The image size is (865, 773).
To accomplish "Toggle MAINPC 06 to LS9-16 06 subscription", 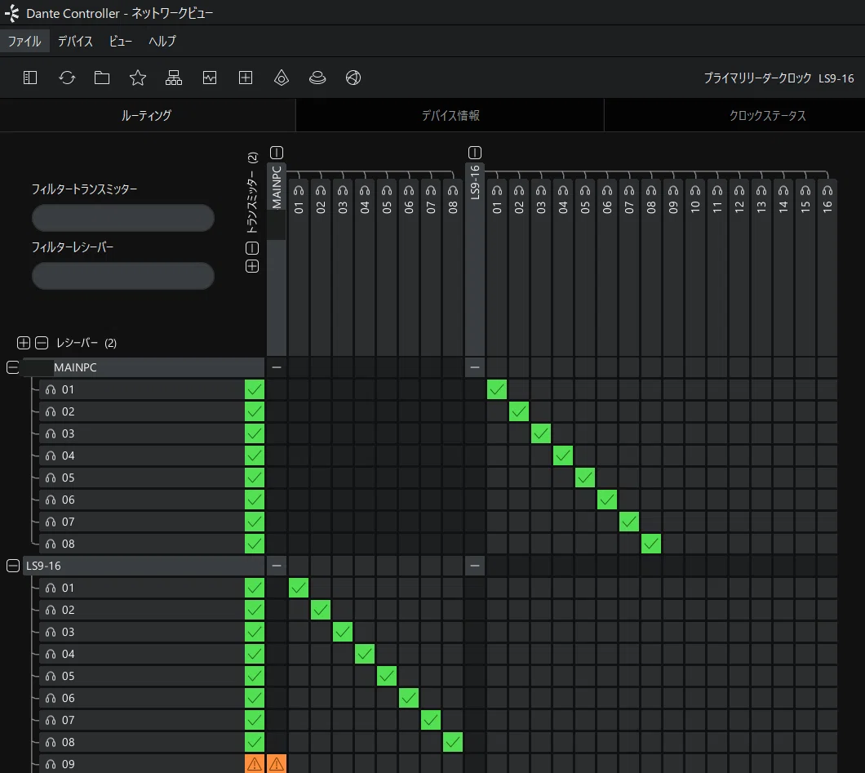I will (607, 500).
